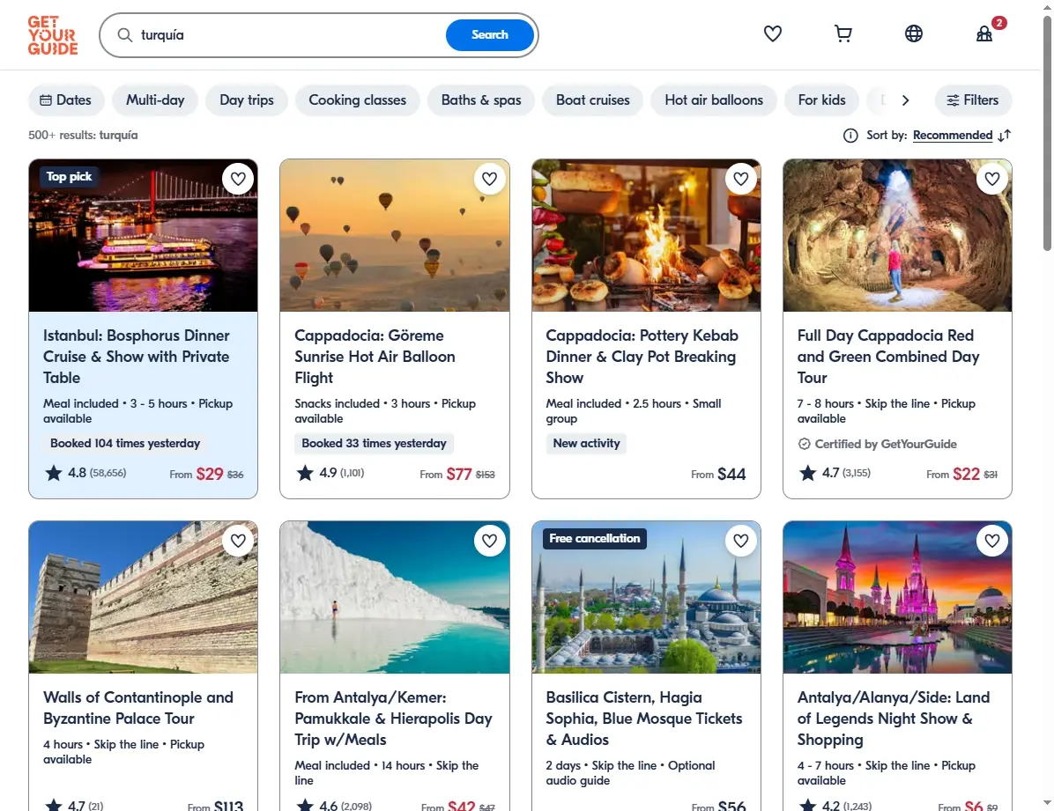Click the blue Search button
The height and width of the screenshot is (811, 1054).
(x=490, y=35)
